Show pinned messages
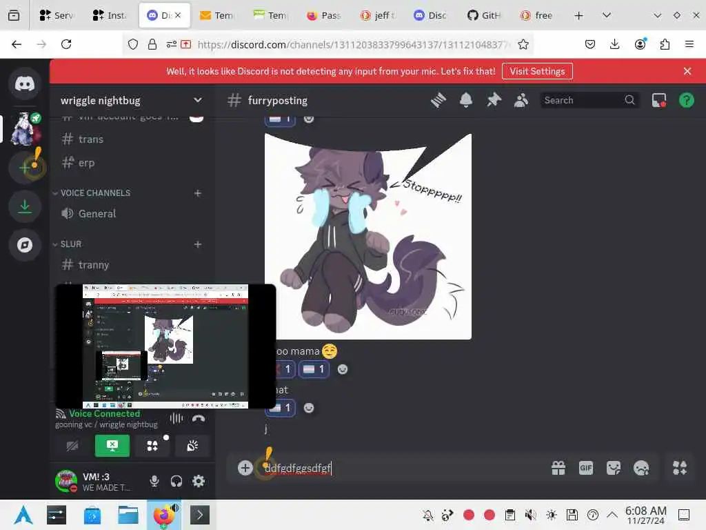Viewport: 706px width, 530px height. tap(494, 100)
